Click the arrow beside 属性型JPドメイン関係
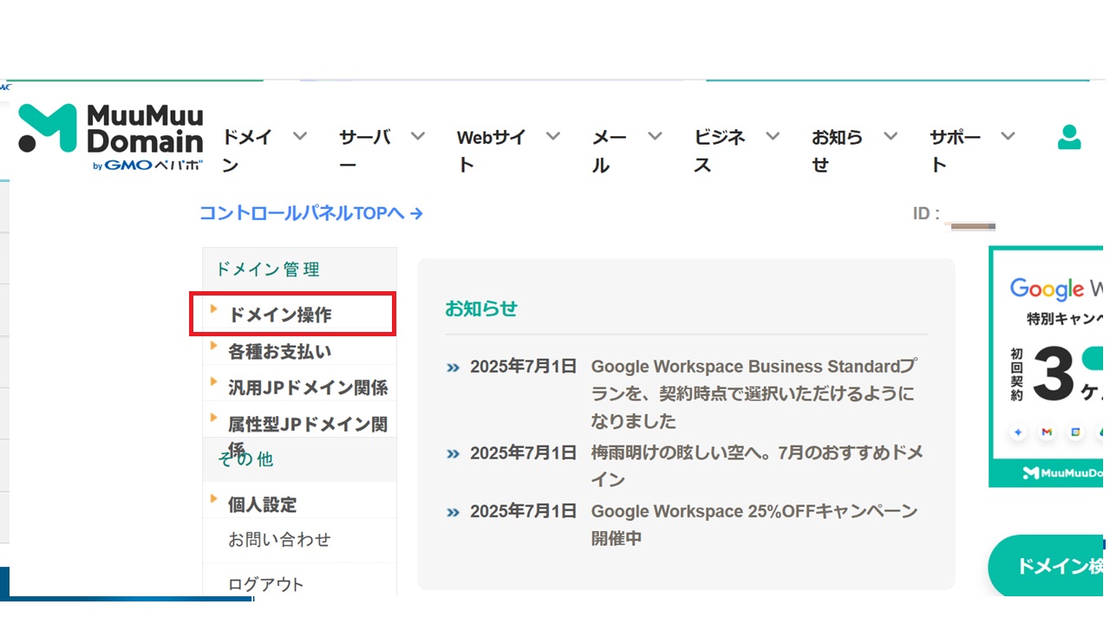The width and height of the screenshot is (1110, 624). (214, 418)
